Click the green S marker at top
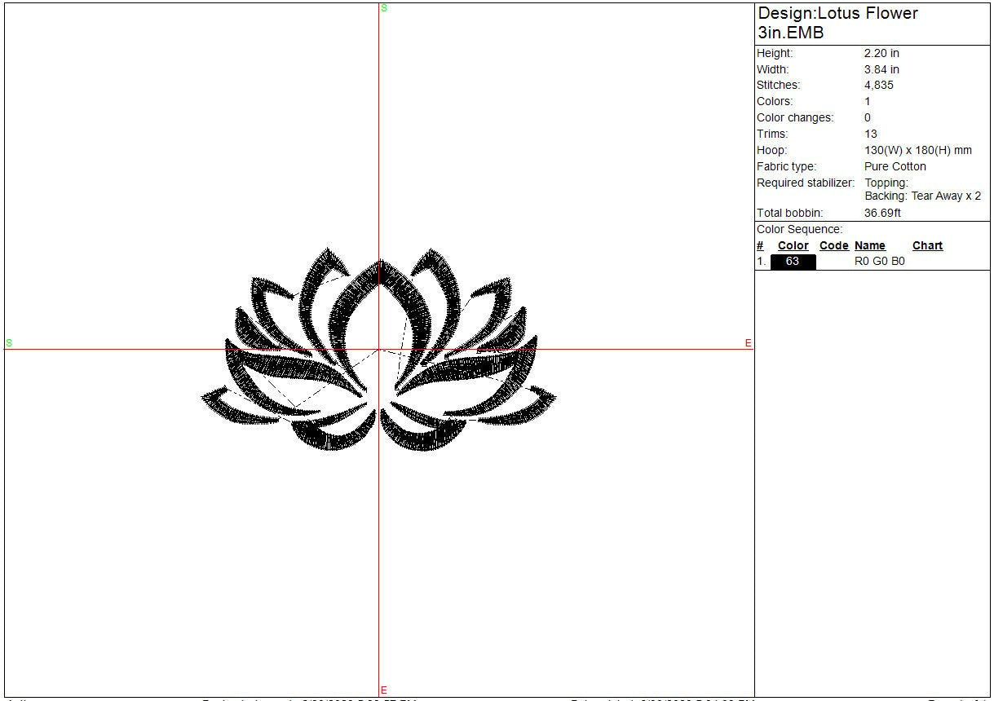994x701 pixels. click(384, 8)
